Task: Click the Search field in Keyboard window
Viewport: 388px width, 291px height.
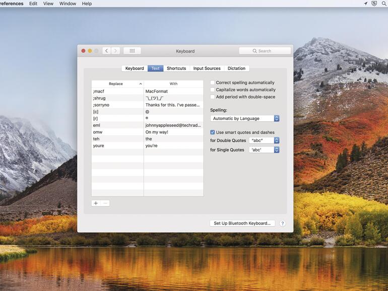Action: point(265,51)
